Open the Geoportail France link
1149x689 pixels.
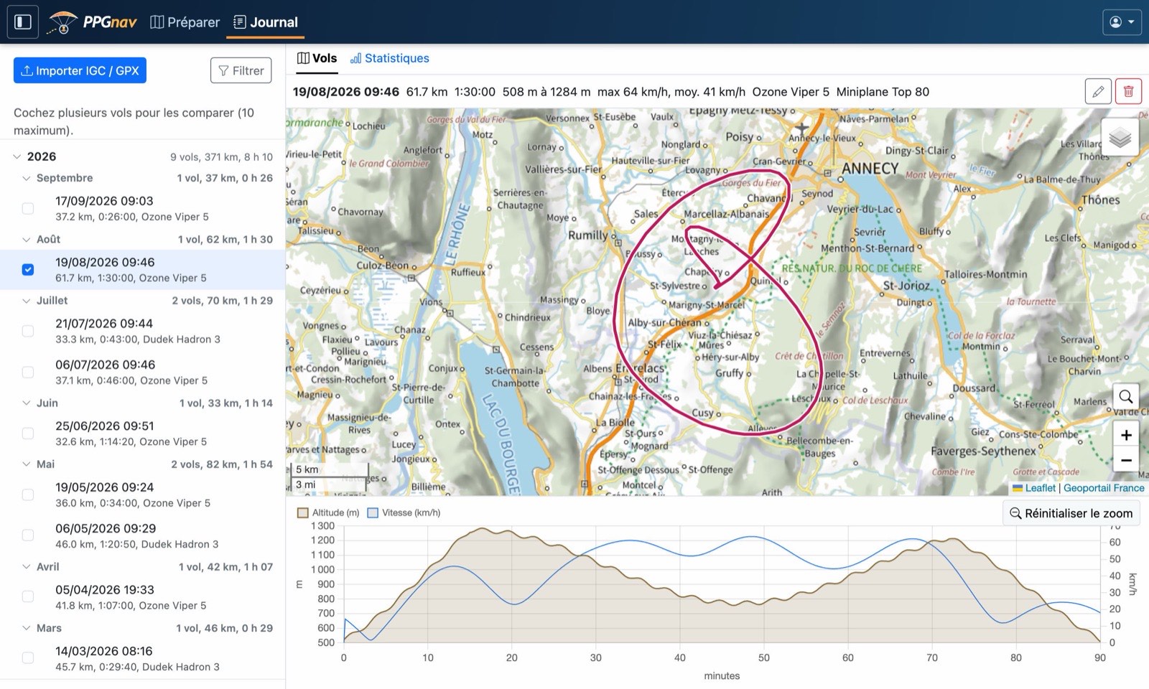(1104, 488)
